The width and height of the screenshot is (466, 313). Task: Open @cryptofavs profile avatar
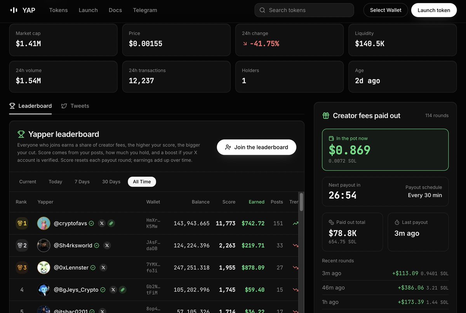coord(43,223)
